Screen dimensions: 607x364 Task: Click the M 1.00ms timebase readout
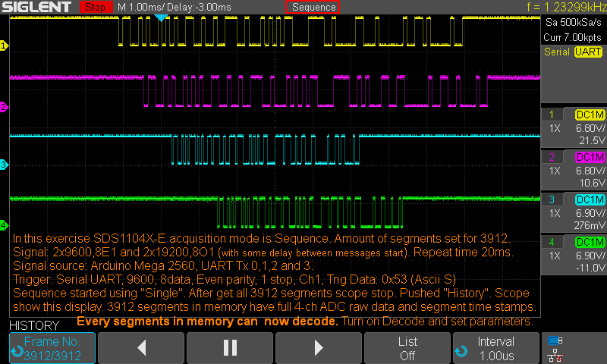(x=141, y=7)
